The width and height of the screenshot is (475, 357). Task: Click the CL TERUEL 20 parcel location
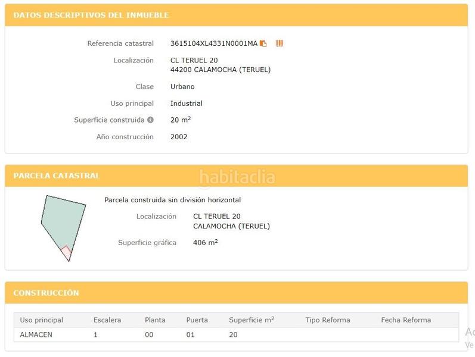[x=217, y=216]
